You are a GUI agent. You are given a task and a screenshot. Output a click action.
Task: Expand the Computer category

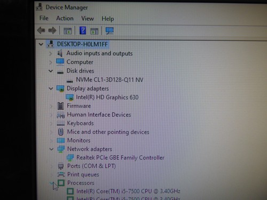click(x=51, y=62)
